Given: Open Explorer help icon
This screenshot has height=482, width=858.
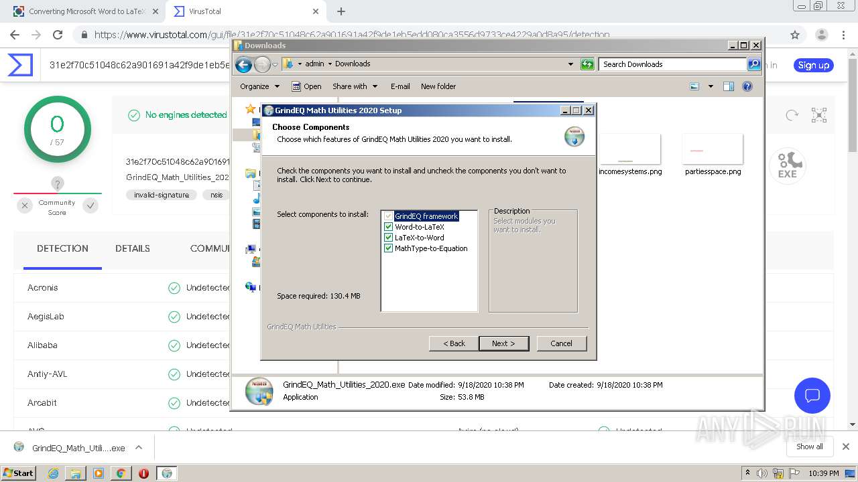Looking at the screenshot, I should click(x=747, y=86).
